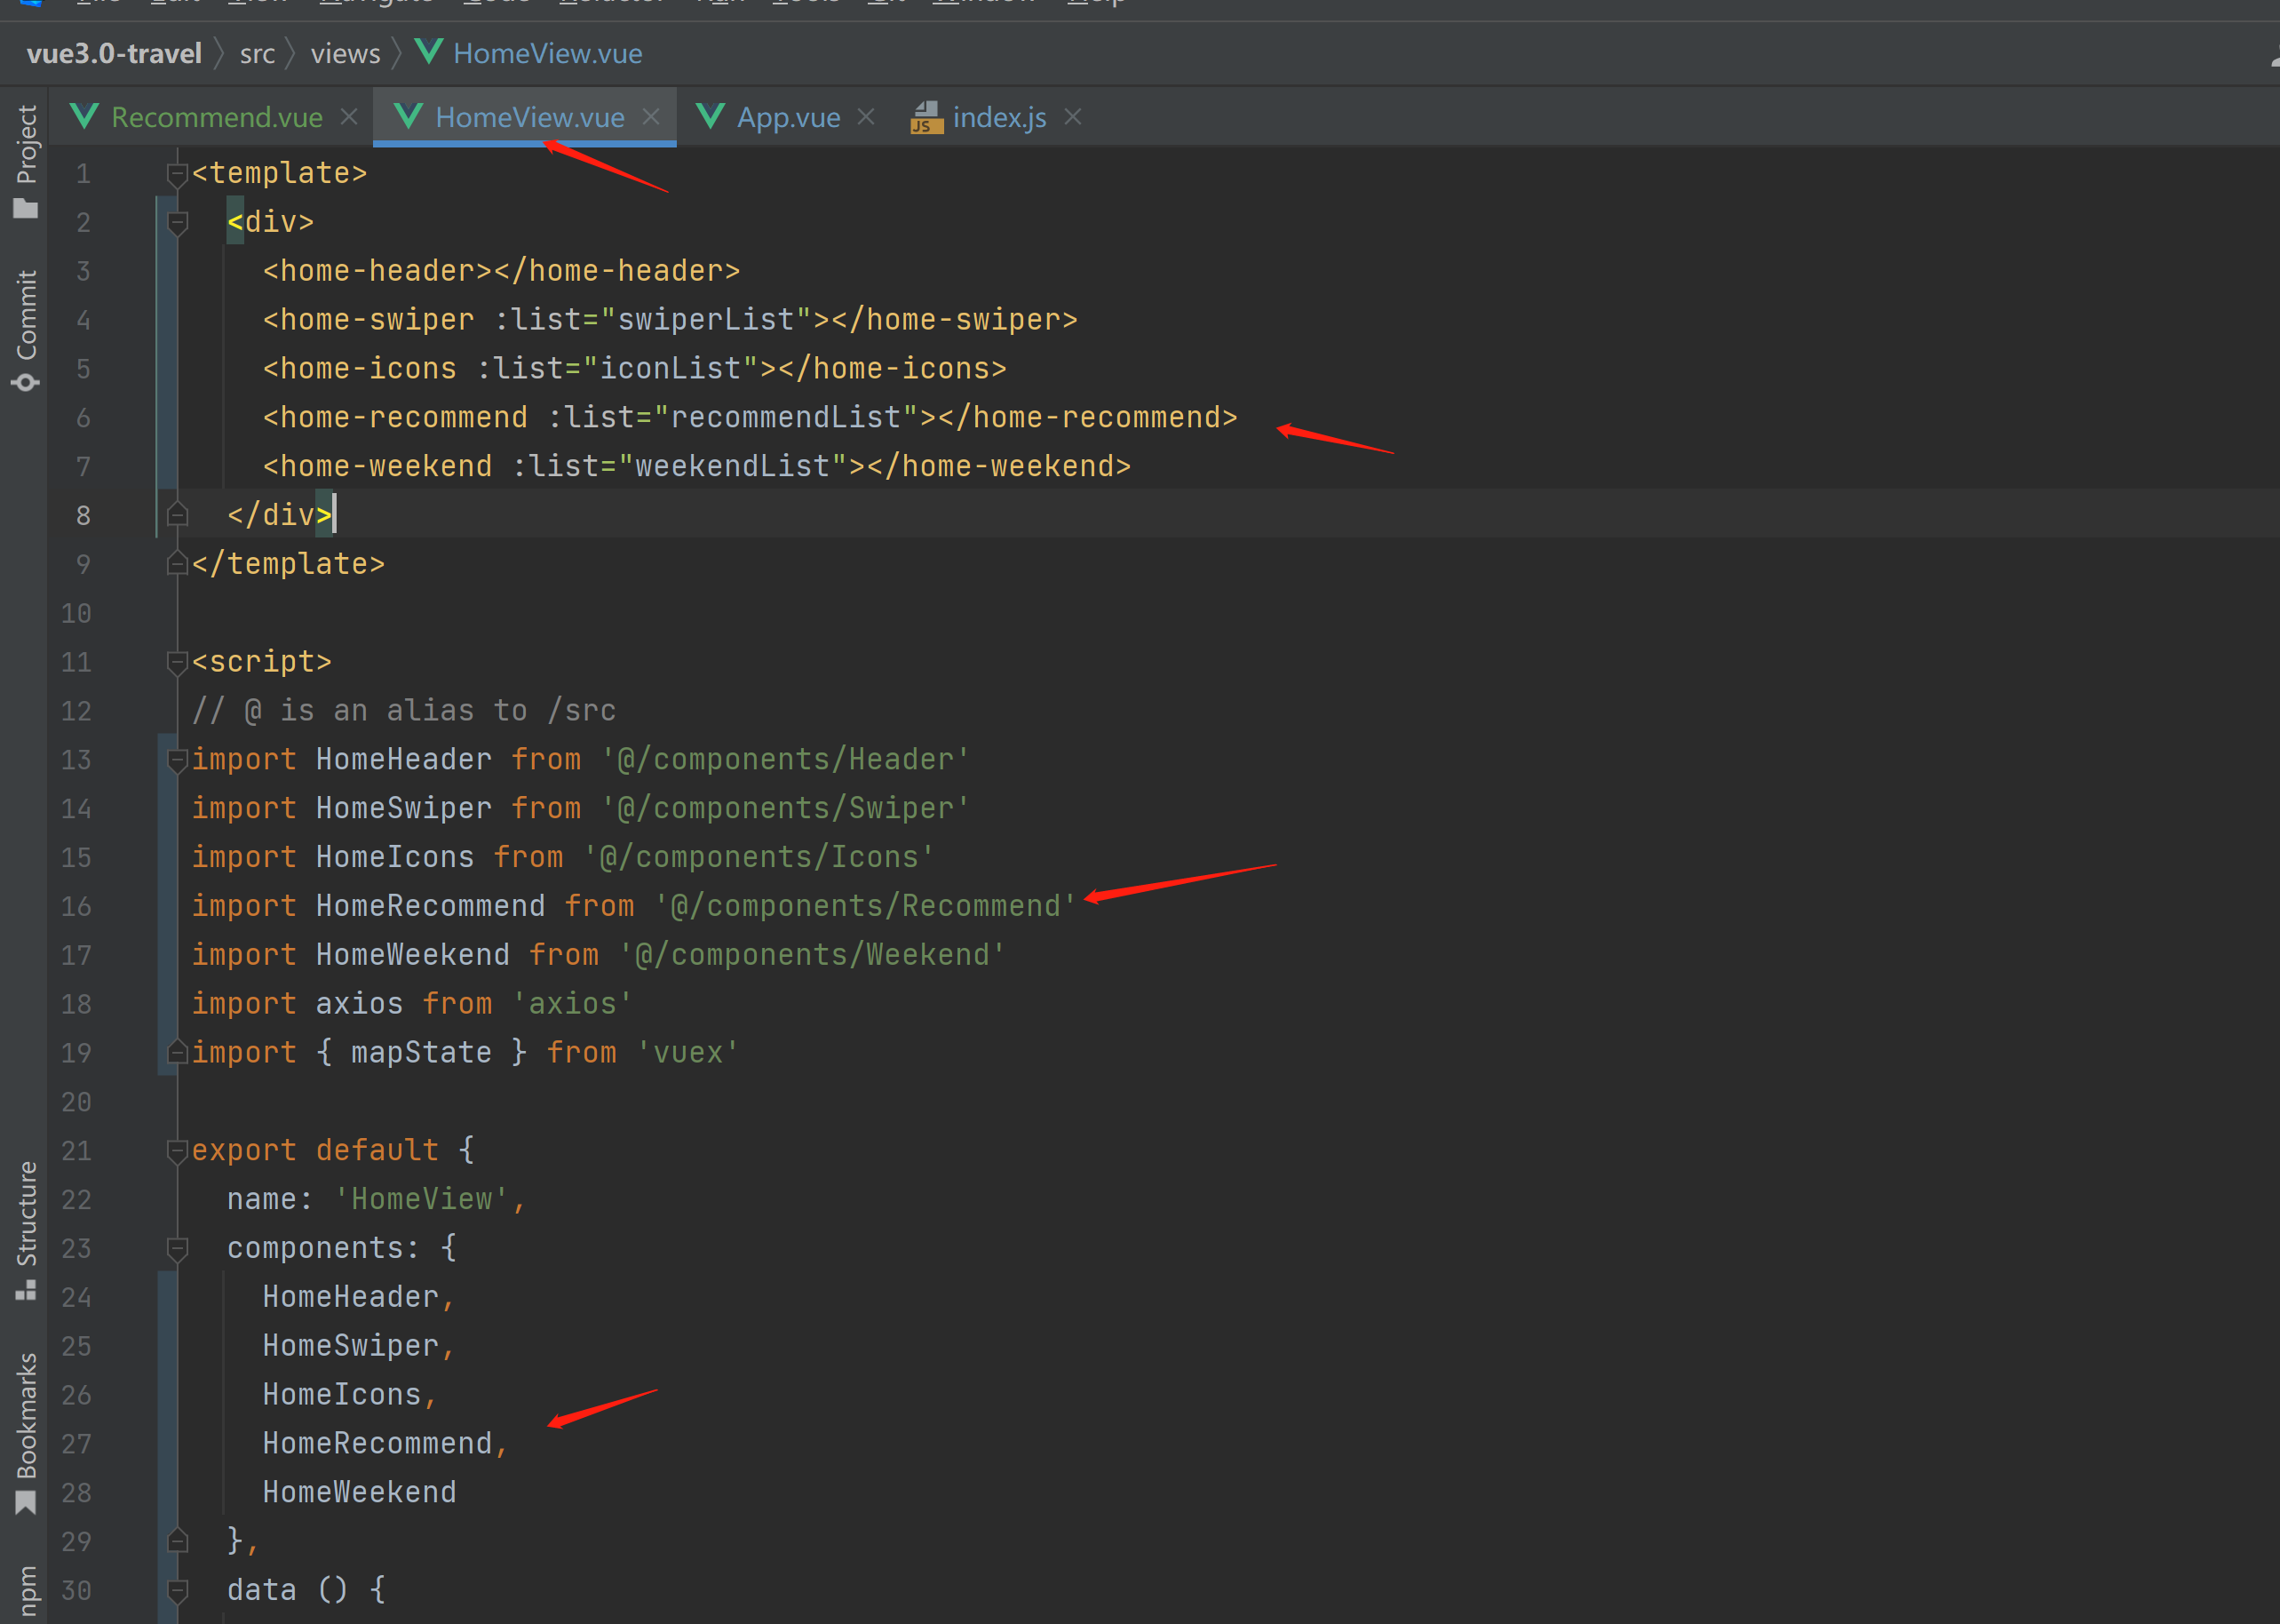Collapse the template block on line 1
This screenshot has width=2280, height=1624.
click(x=177, y=174)
